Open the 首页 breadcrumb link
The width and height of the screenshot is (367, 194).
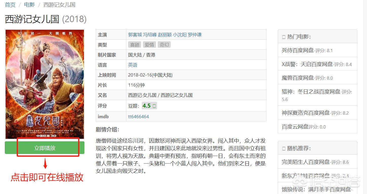coord(10,5)
